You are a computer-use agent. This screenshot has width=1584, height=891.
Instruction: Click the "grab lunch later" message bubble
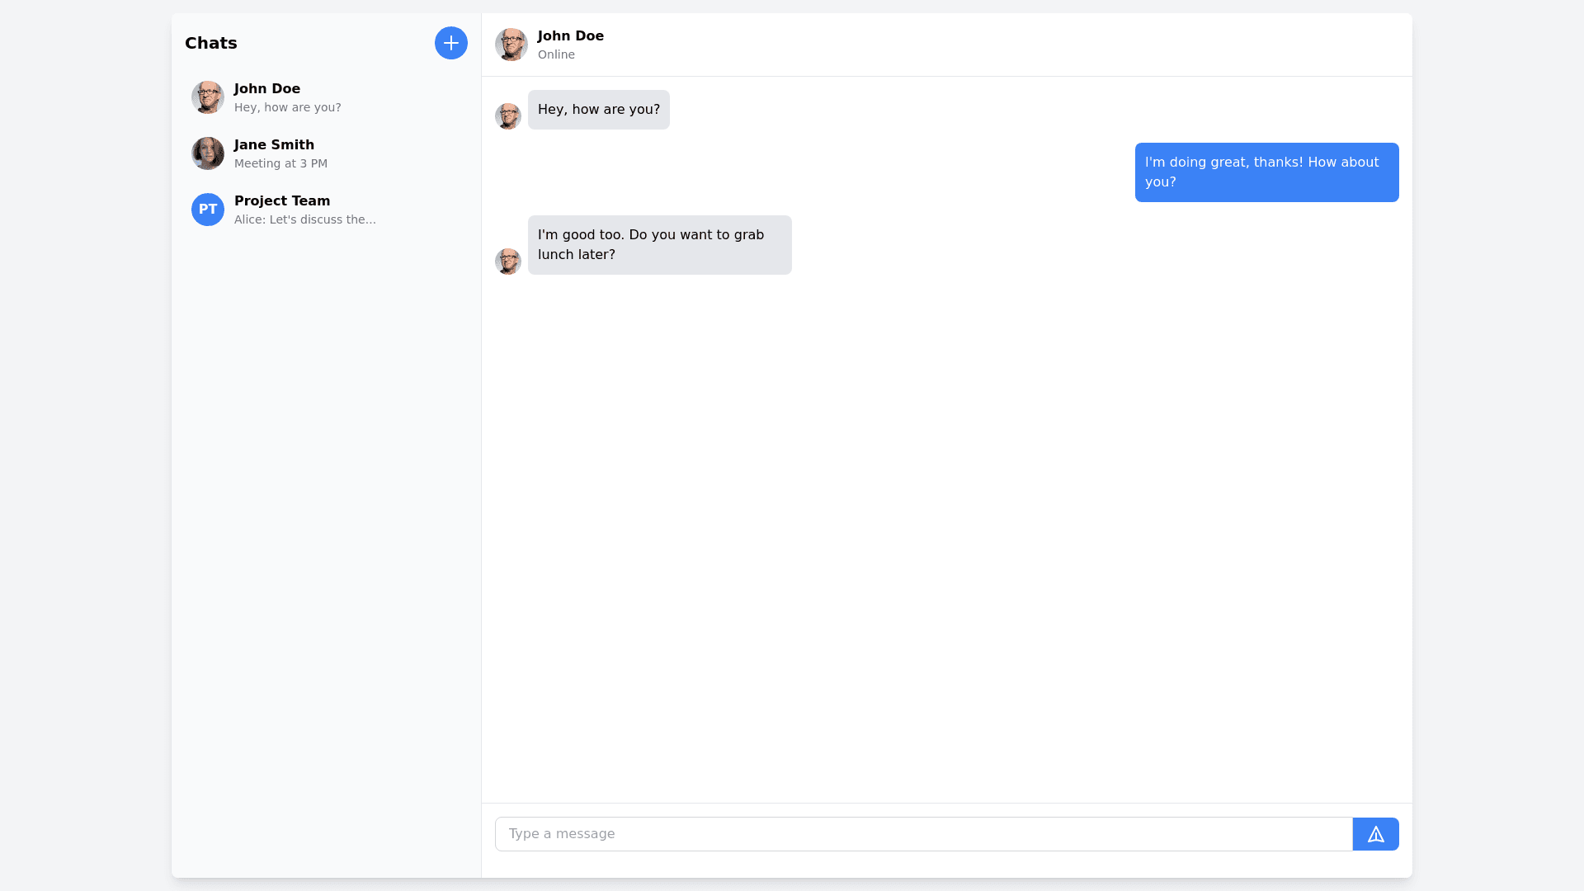659,245
